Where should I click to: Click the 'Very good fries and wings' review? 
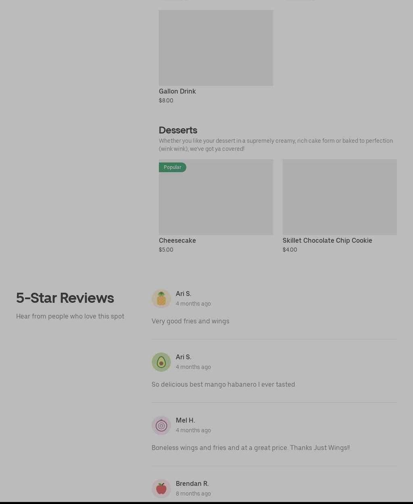(x=190, y=321)
